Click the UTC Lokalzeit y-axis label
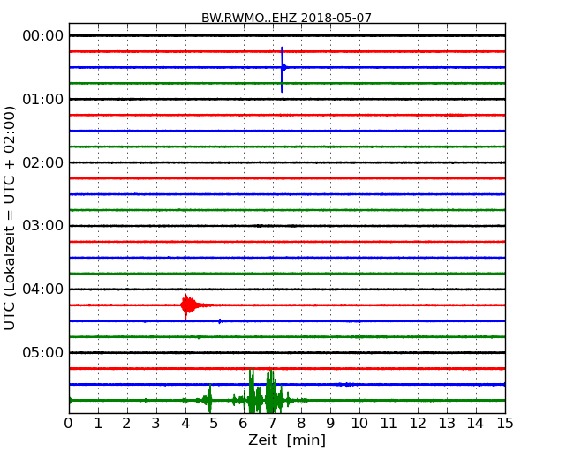574x459 pixels. (x=10, y=218)
